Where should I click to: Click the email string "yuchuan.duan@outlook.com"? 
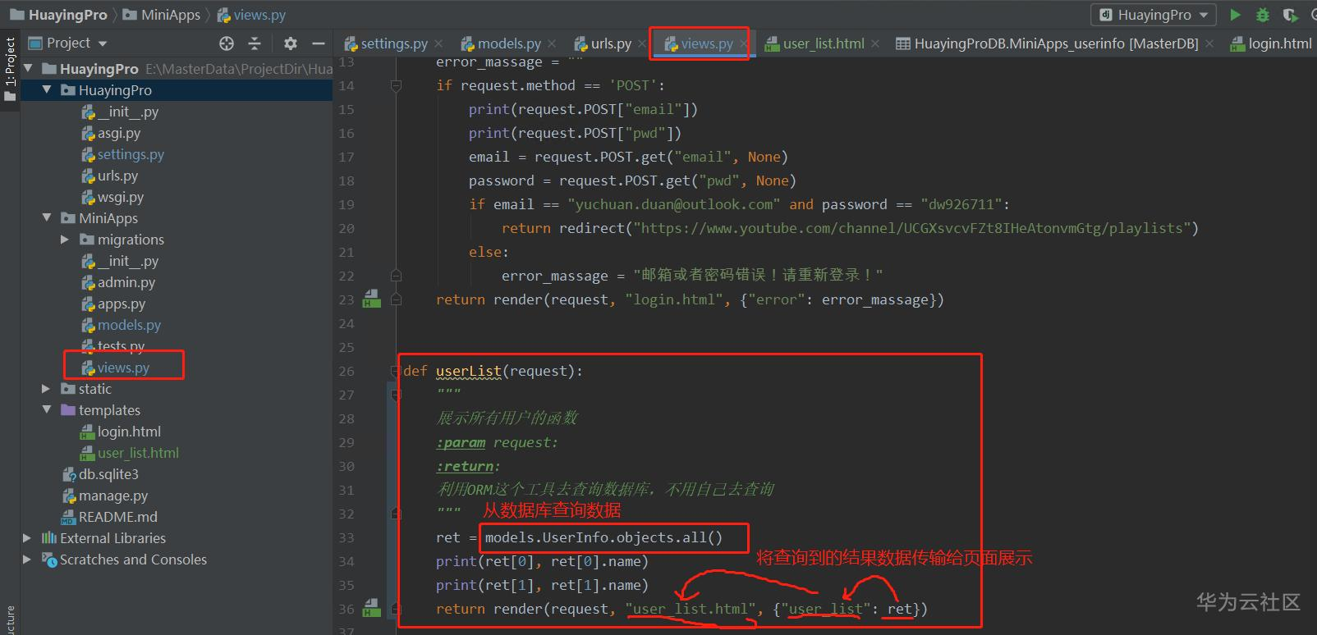[x=674, y=204]
